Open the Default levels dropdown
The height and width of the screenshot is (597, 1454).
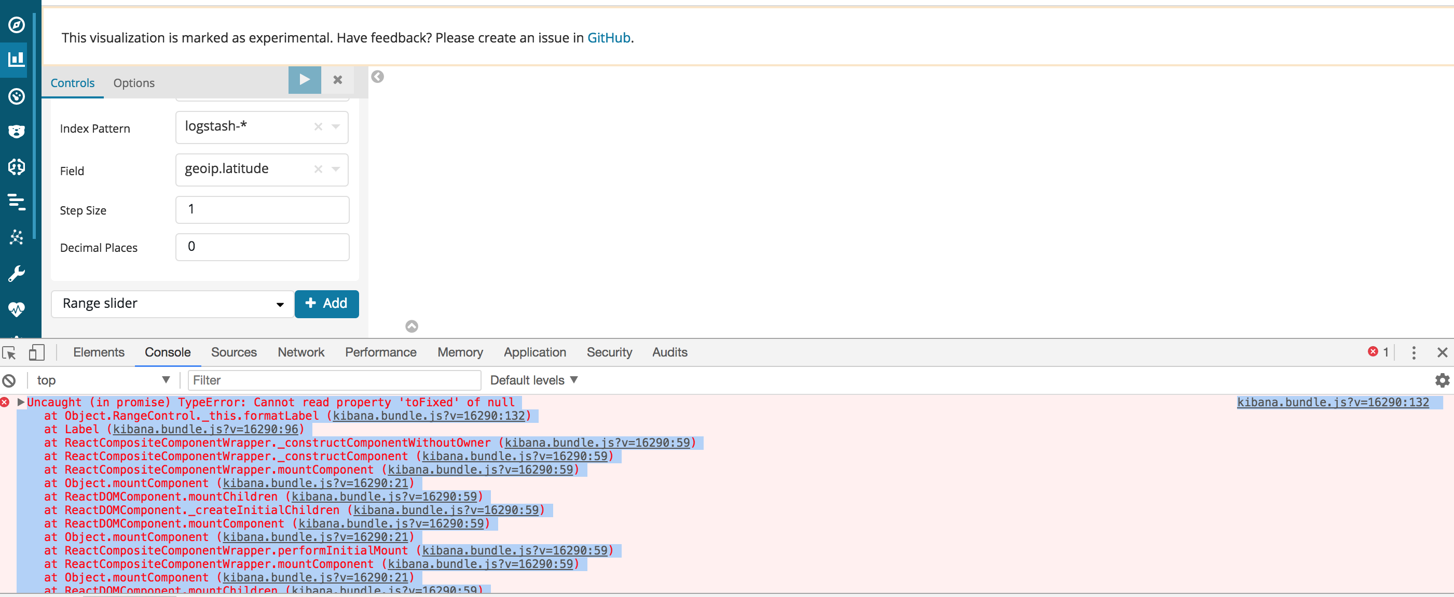click(534, 380)
